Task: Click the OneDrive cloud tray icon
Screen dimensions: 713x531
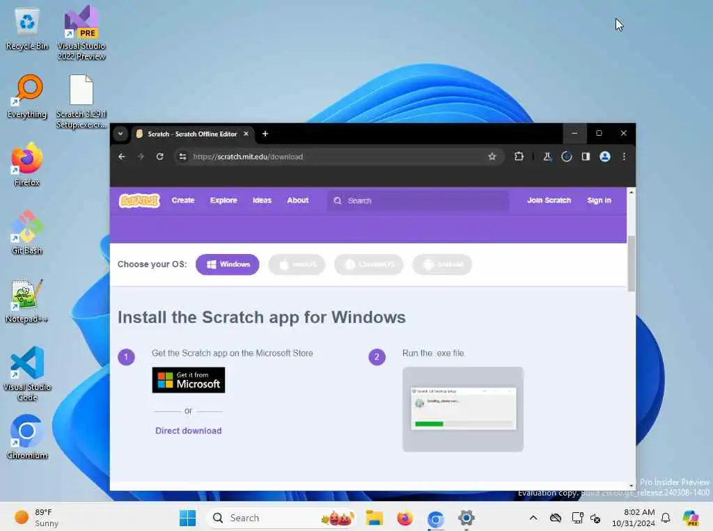Action: (x=556, y=518)
